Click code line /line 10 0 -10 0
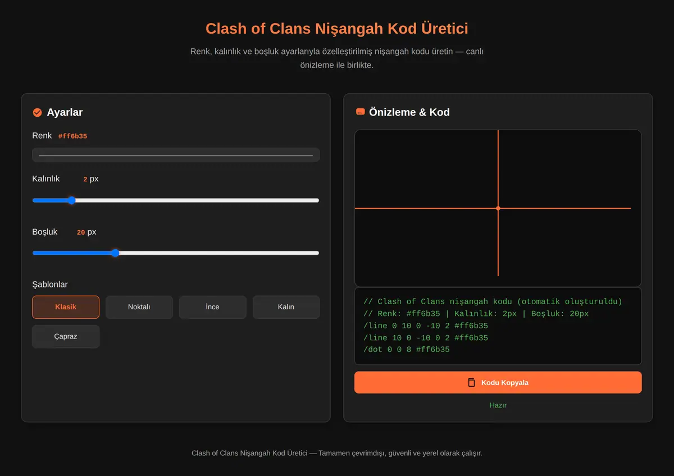This screenshot has width=674, height=476. [426, 338]
